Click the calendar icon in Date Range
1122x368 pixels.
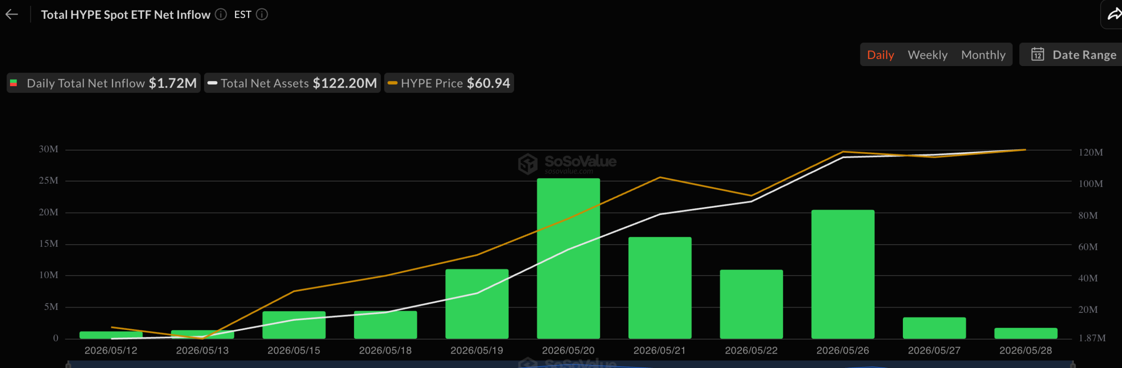pyautogui.click(x=1037, y=54)
